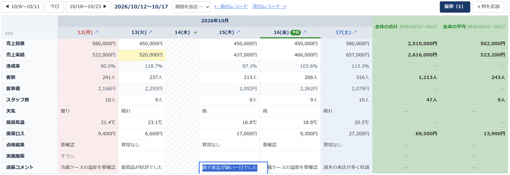Select the 47人 total staff cell
Viewport: 510px width, 175px height.
tap(406, 100)
